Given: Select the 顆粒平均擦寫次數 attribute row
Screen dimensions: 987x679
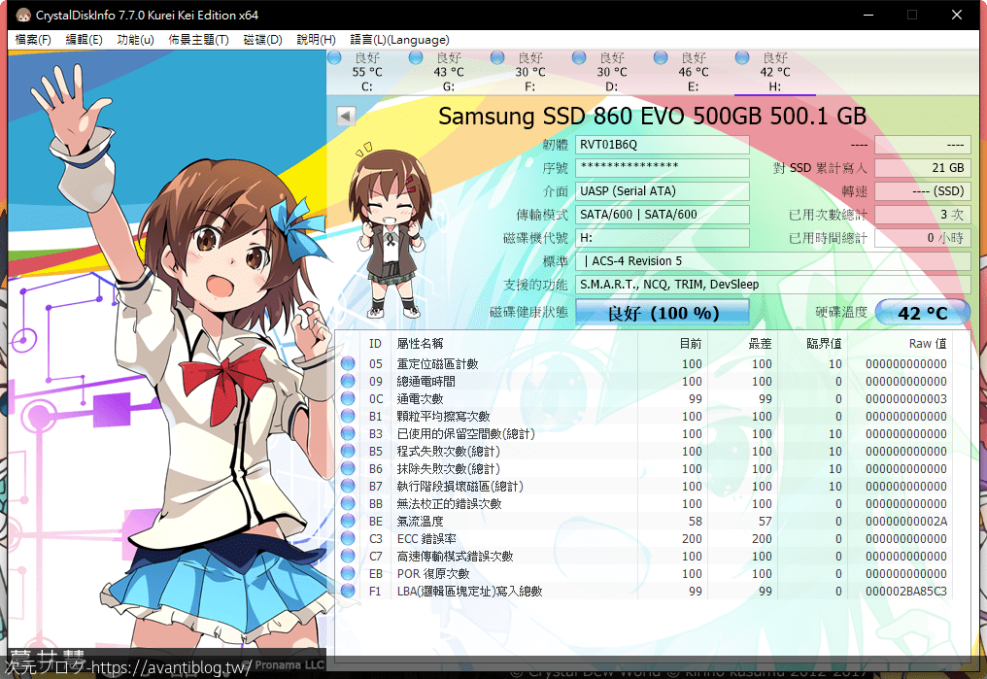Looking at the screenshot, I should click(644, 416).
